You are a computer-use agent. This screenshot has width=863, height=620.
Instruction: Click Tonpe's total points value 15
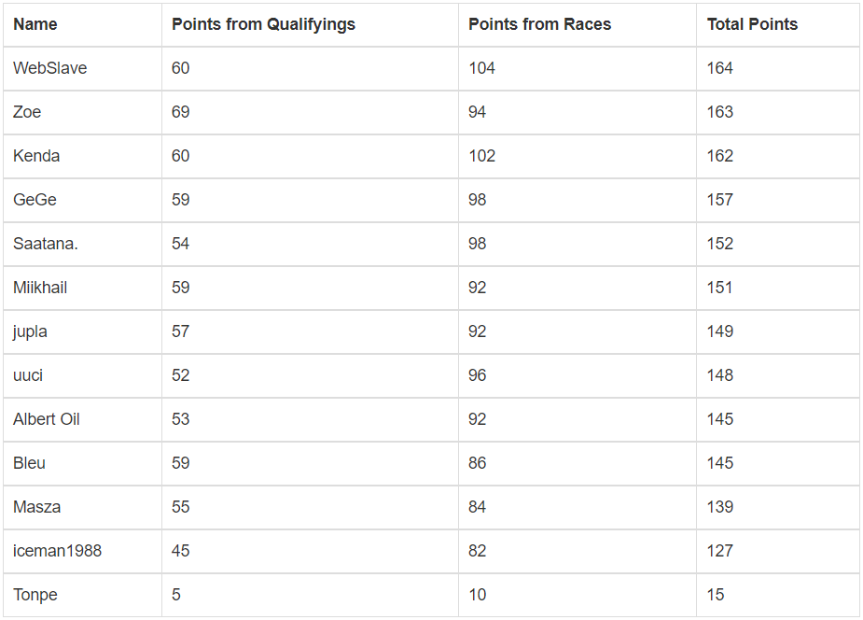click(716, 595)
